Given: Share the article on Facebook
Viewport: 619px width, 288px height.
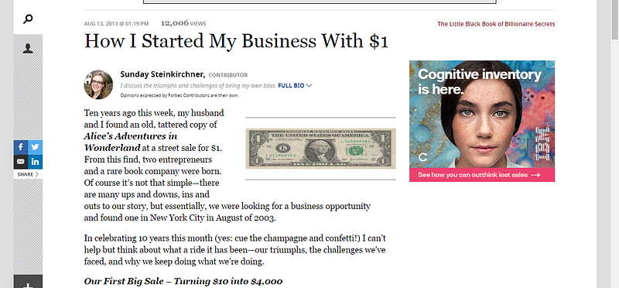Looking at the screenshot, I should point(21,147).
